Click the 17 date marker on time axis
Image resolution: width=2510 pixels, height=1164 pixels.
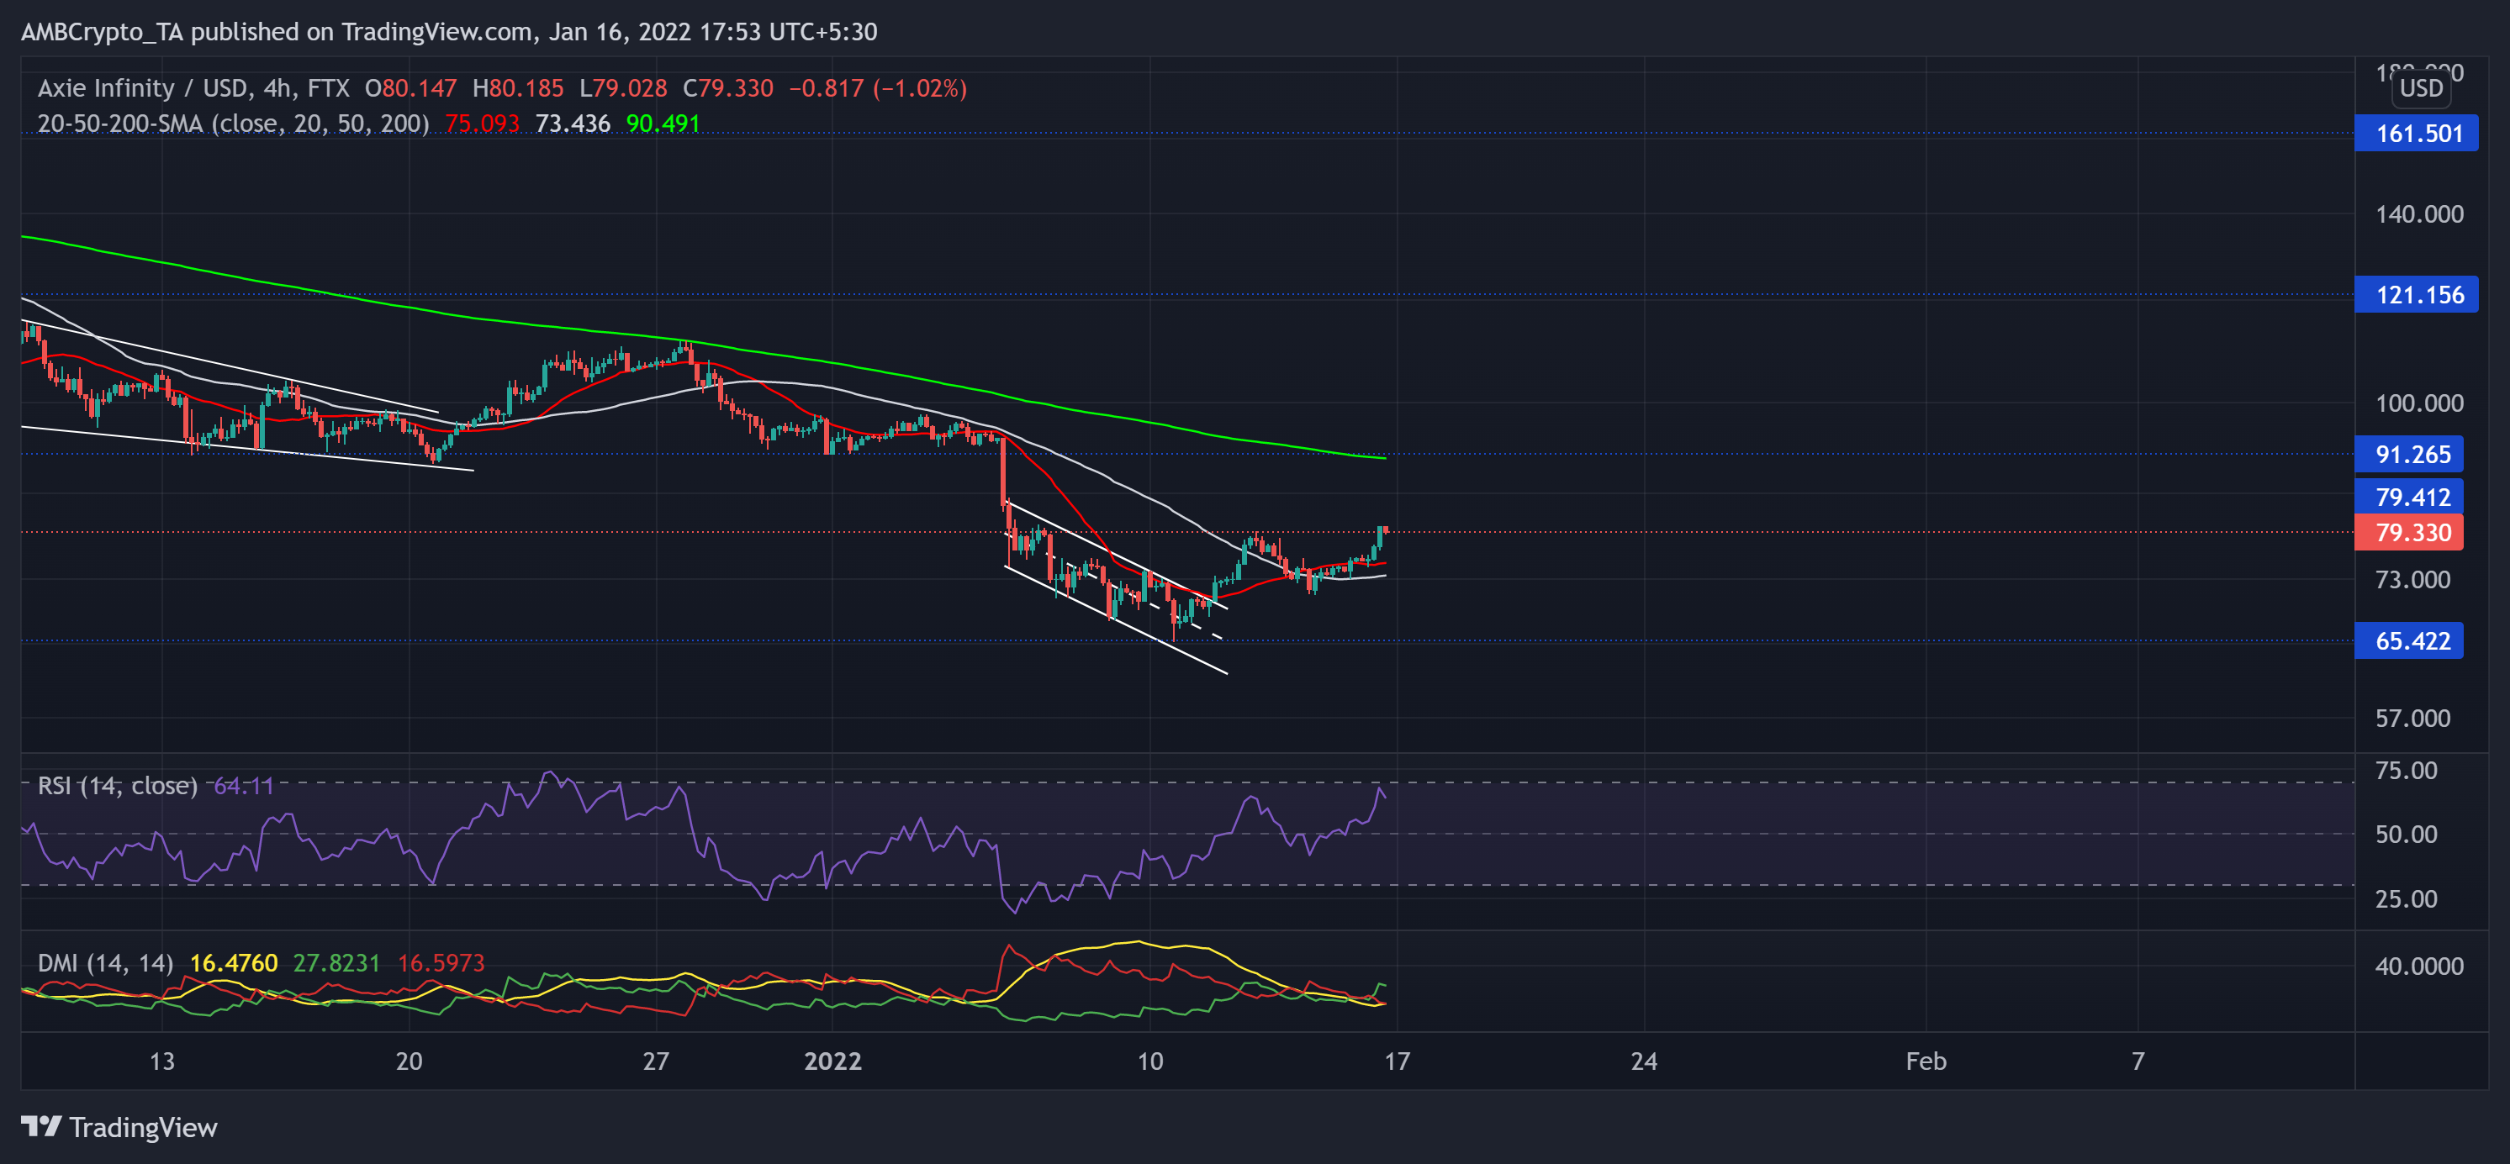pos(1397,1061)
